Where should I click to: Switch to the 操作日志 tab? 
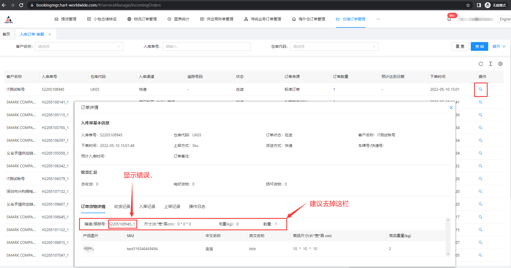[197, 207]
